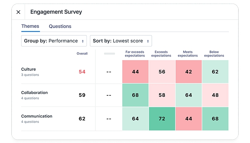Click the red Communication cell showing 44
The height and width of the screenshot is (143, 250).
pos(188,119)
